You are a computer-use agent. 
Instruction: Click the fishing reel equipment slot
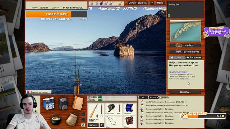(x=113, y=109)
